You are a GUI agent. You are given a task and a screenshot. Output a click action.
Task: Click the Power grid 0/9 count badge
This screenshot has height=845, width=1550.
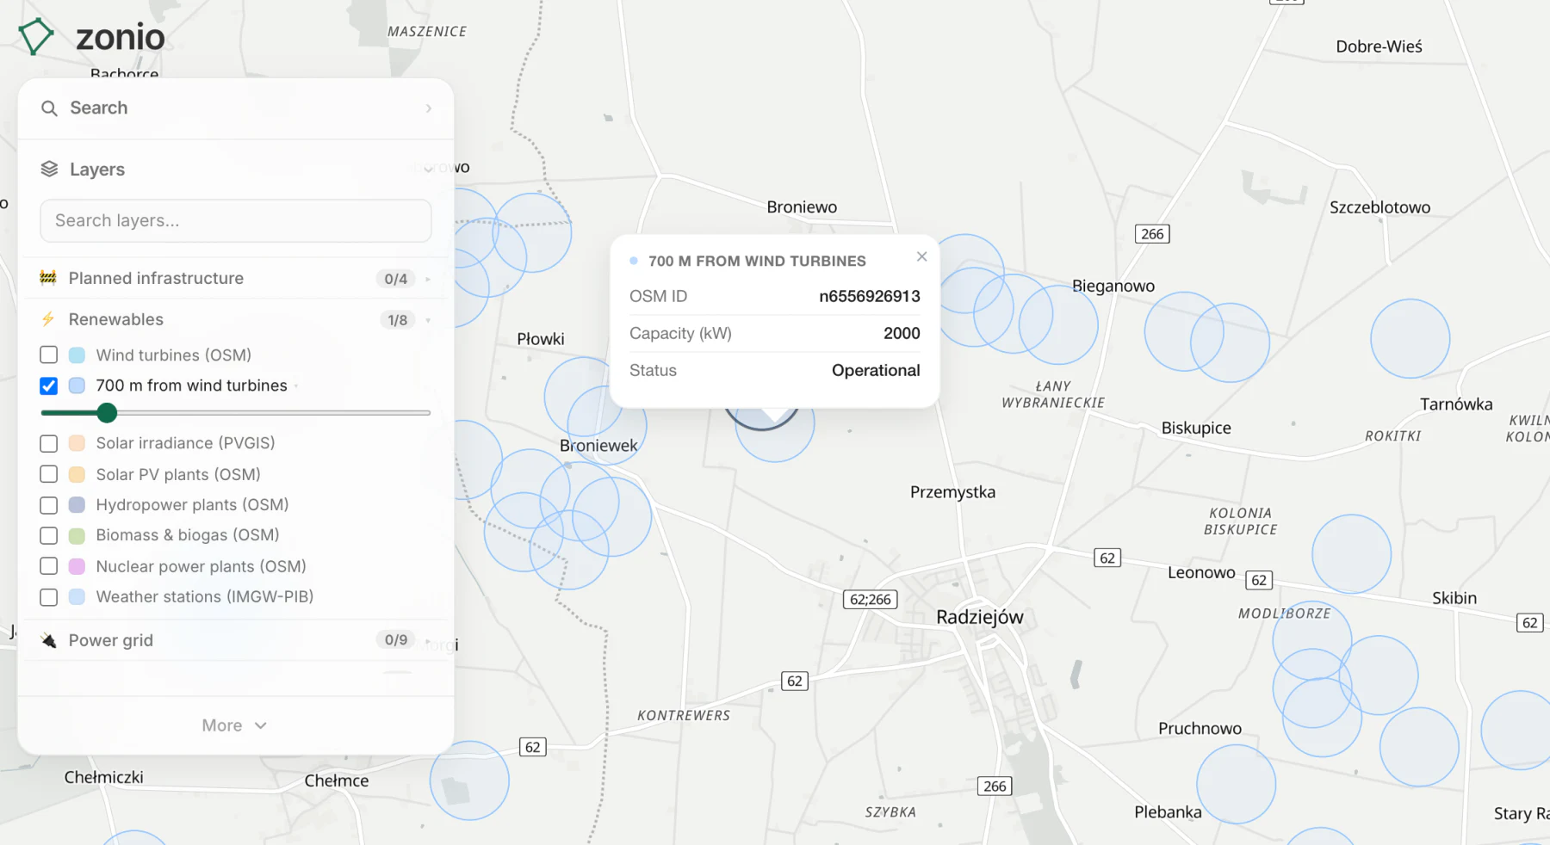coord(396,640)
